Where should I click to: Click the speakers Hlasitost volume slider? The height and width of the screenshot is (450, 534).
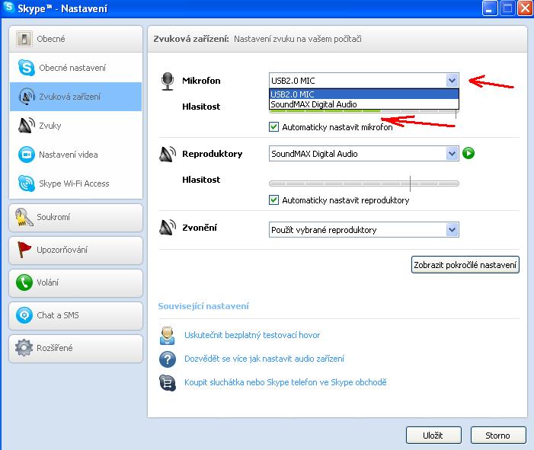tap(363, 184)
